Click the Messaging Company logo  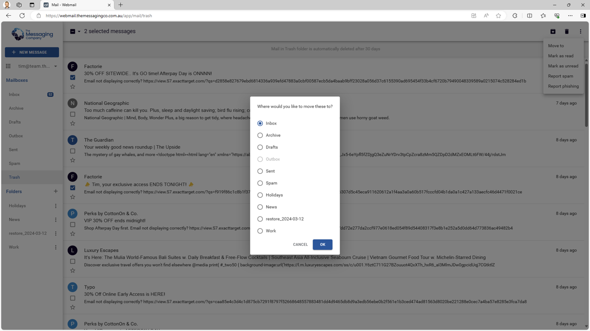(x=32, y=34)
